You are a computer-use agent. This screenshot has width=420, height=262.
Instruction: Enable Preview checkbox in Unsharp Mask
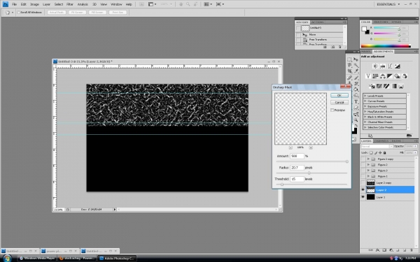[332, 110]
